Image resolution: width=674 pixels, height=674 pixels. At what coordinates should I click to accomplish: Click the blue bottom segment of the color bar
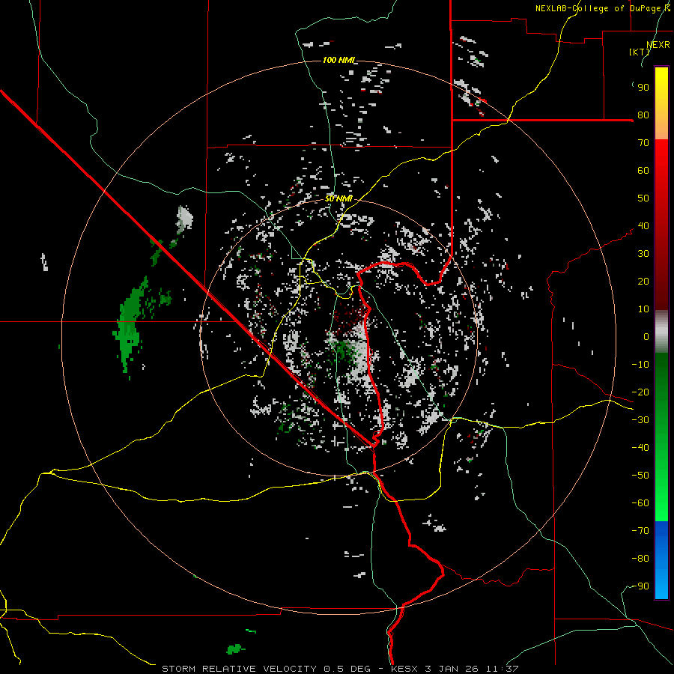(661, 560)
